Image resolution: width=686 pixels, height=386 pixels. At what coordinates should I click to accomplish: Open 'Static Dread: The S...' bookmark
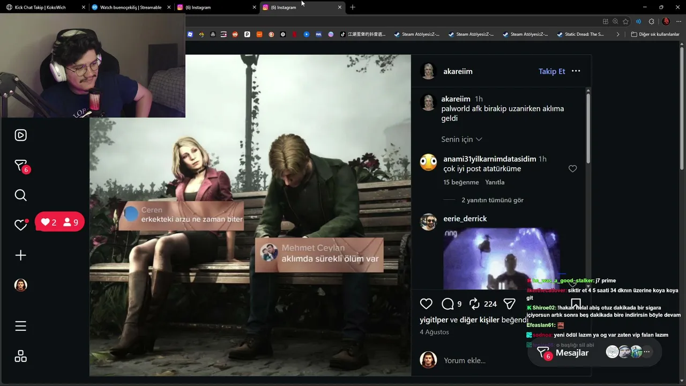[580, 34]
